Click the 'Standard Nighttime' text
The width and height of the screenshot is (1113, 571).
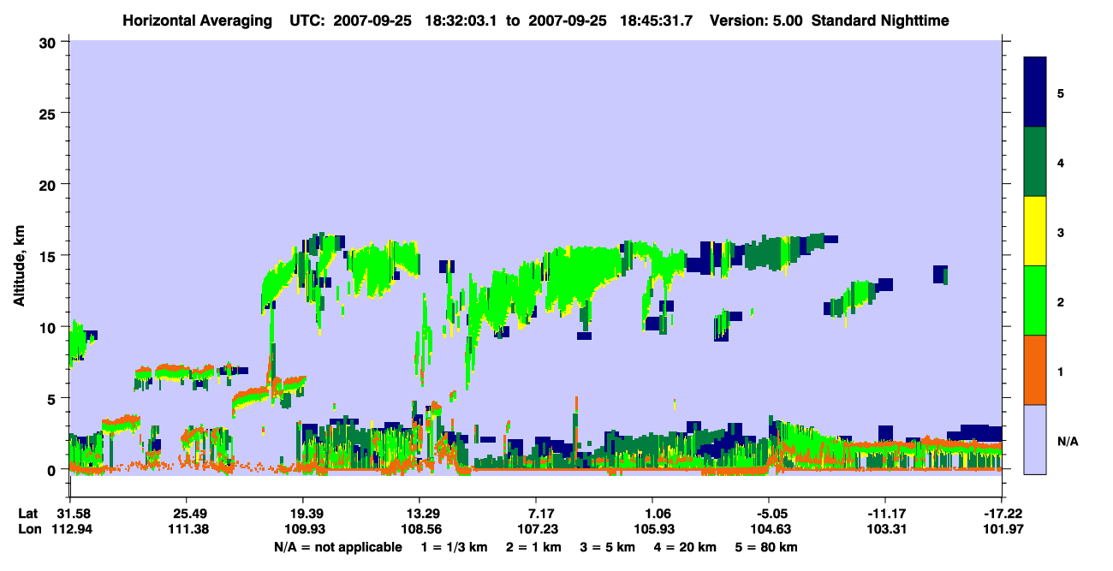881,20
